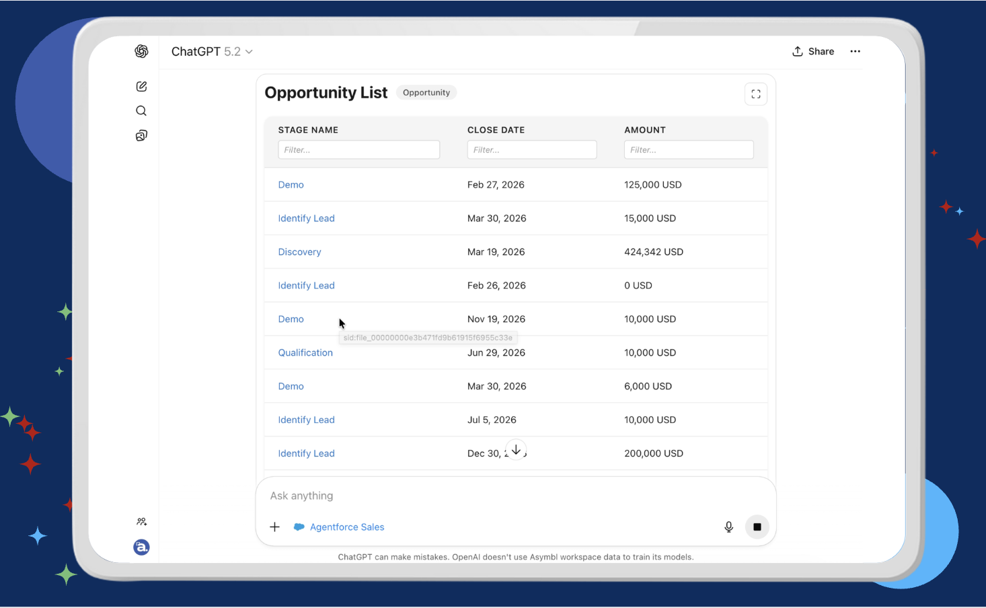Image resolution: width=986 pixels, height=608 pixels.
Task: Open Identify Lead link with 200,000 USD
Action: [x=307, y=453]
